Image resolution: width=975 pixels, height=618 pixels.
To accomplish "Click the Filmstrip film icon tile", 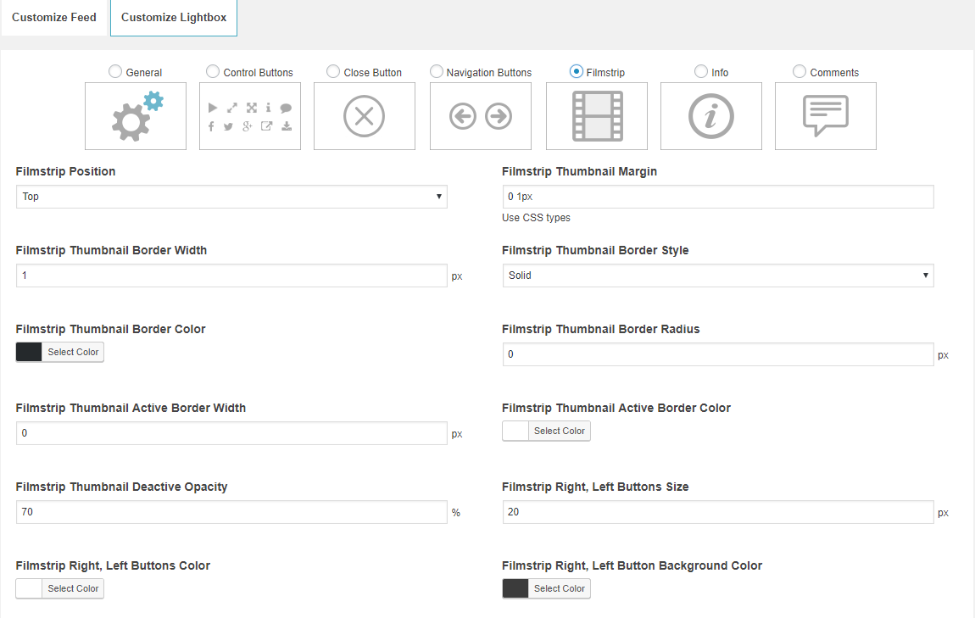I will pyautogui.click(x=597, y=116).
